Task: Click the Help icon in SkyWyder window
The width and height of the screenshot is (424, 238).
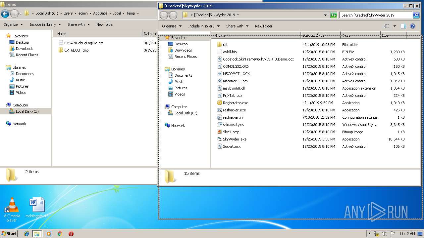Action: (413, 26)
